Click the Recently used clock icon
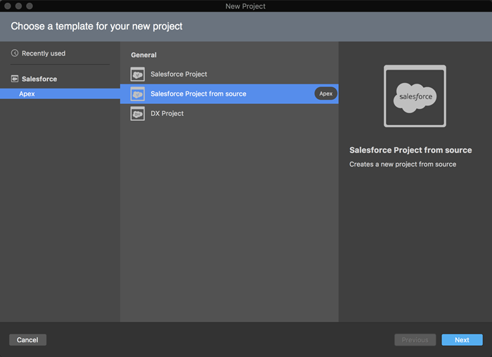 click(x=15, y=53)
